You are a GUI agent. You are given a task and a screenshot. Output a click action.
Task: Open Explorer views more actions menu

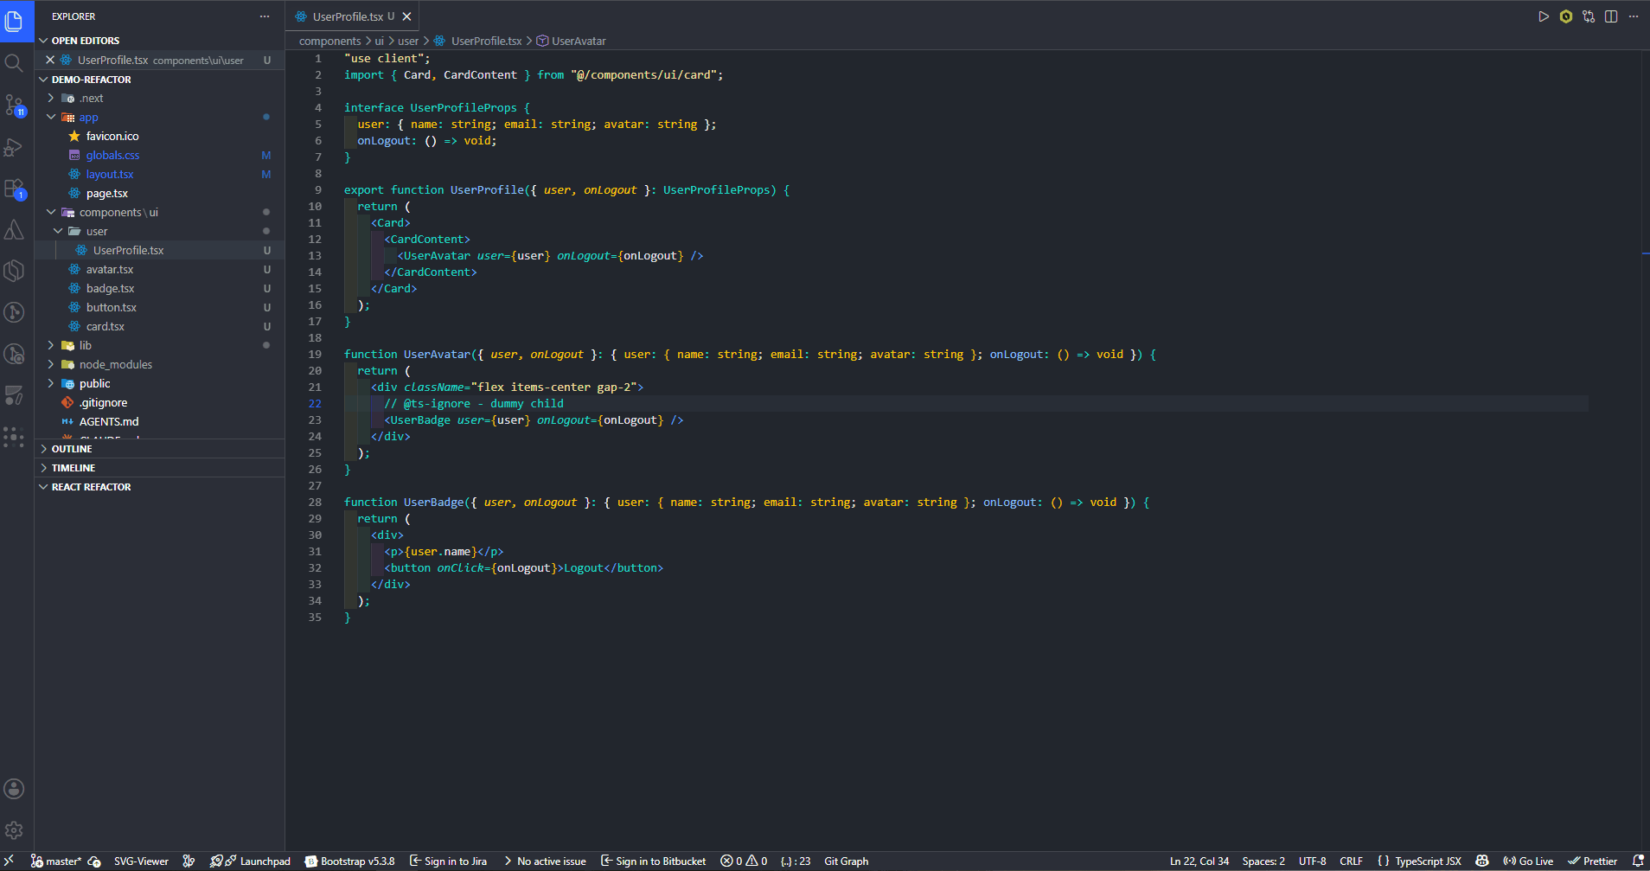tap(265, 16)
